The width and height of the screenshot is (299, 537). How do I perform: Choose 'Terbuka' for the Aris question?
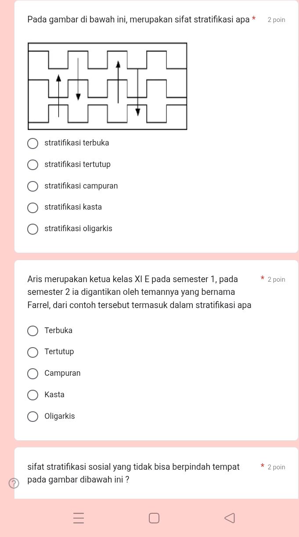point(32,331)
